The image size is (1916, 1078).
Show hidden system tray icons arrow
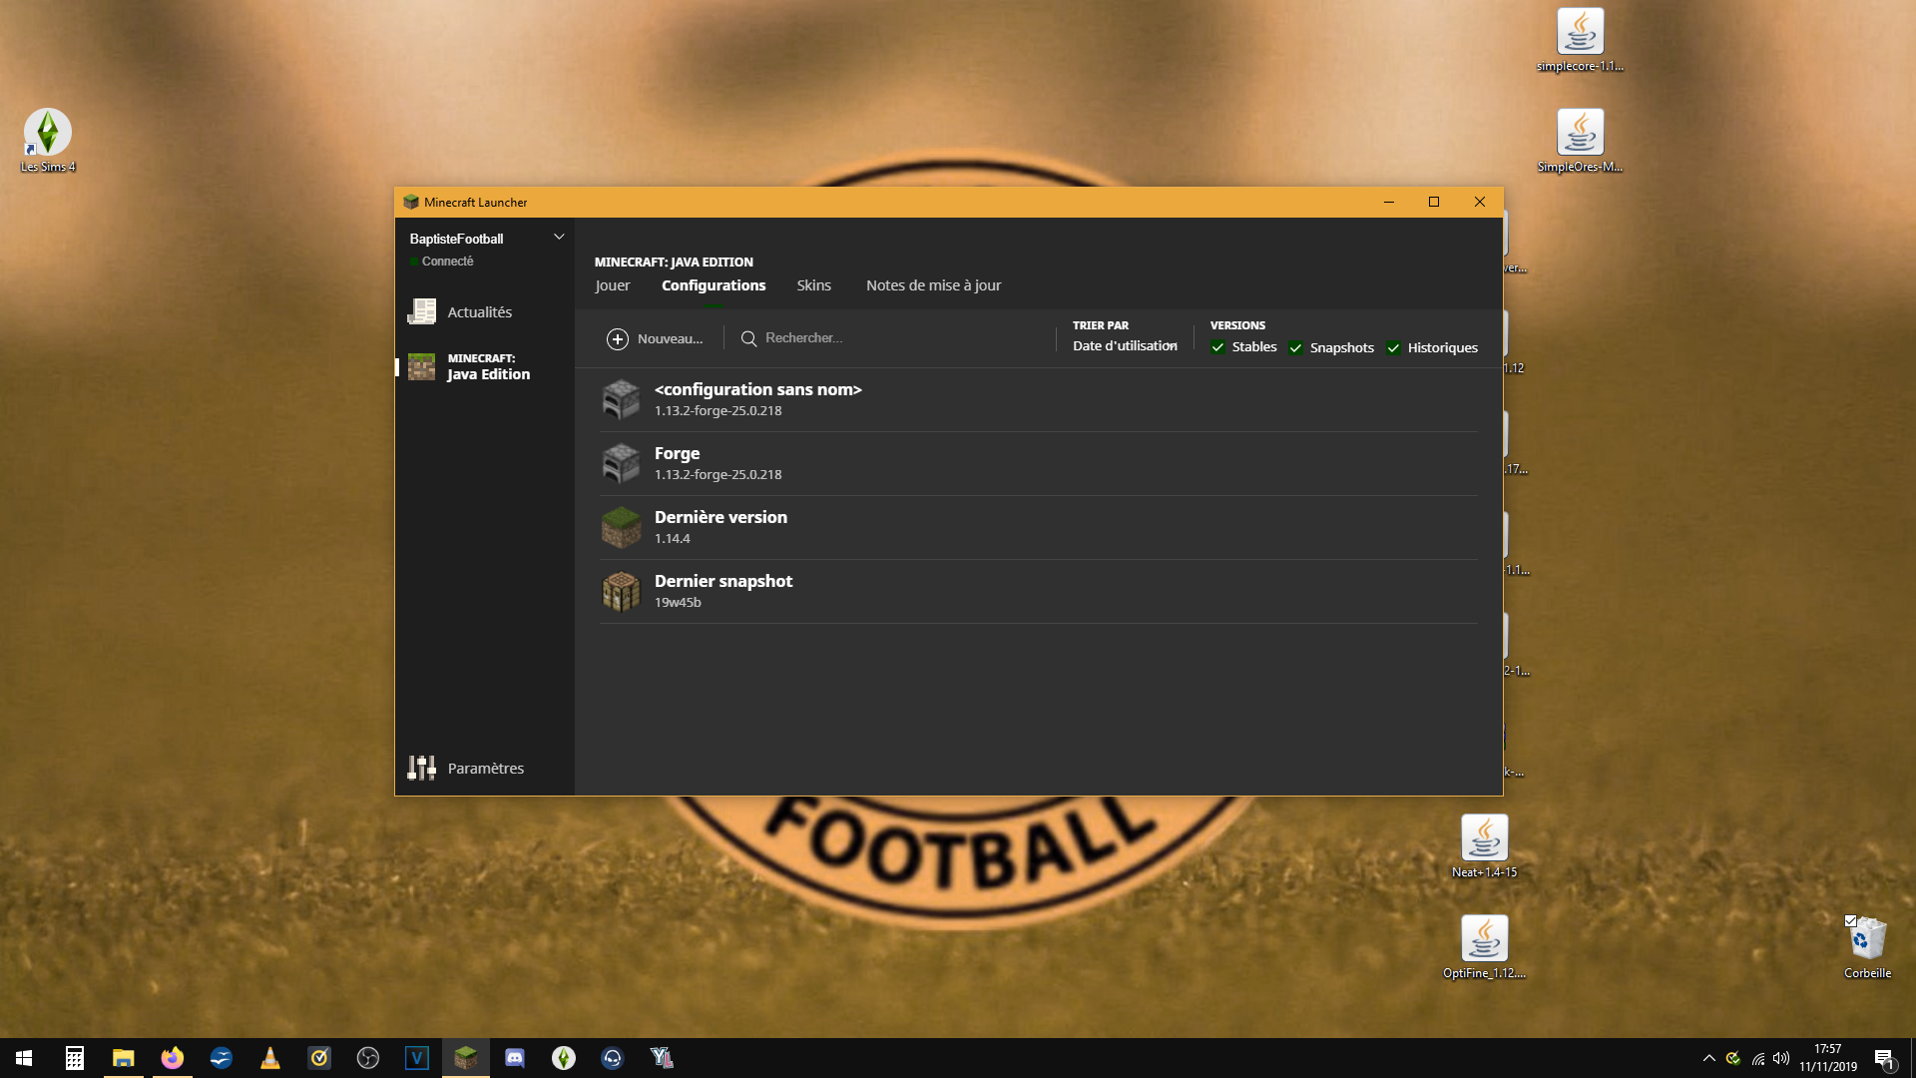1708,1058
